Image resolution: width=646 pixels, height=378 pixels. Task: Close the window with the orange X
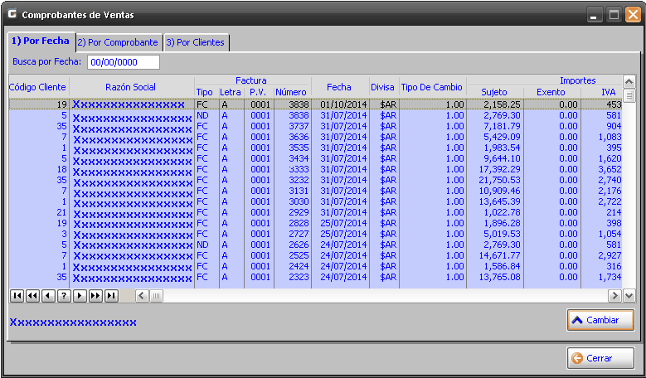click(x=633, y=16)
